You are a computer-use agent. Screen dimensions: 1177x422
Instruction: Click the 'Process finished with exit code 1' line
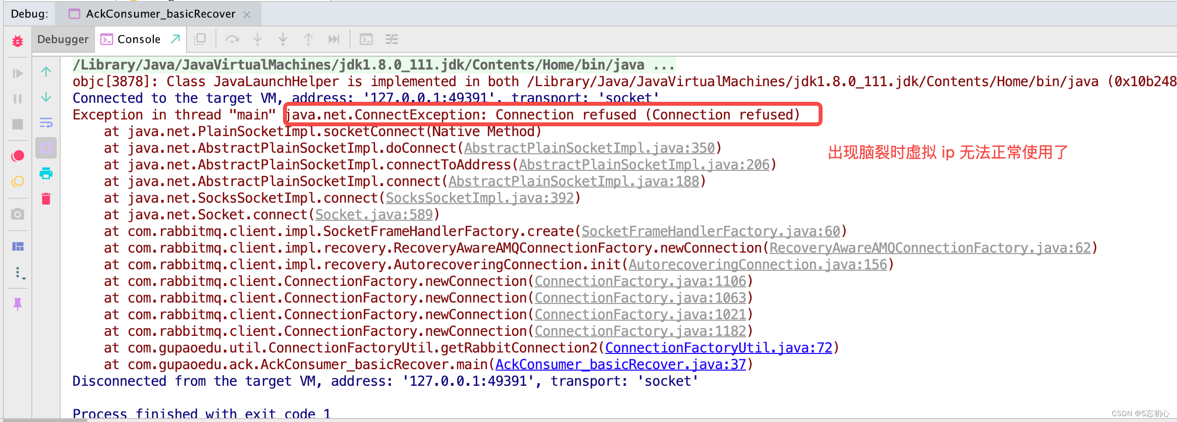click(202, 414)
